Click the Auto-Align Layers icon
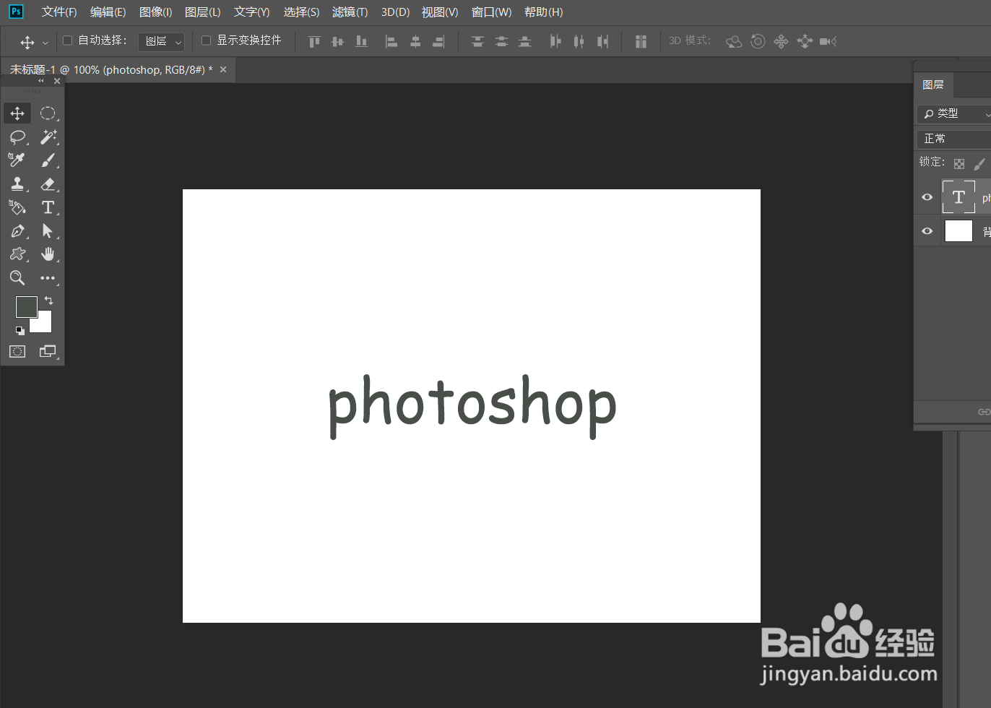Image resolution: width=991 pixels, height=708 pixels. pyautogui.click(x=641, y=41)
